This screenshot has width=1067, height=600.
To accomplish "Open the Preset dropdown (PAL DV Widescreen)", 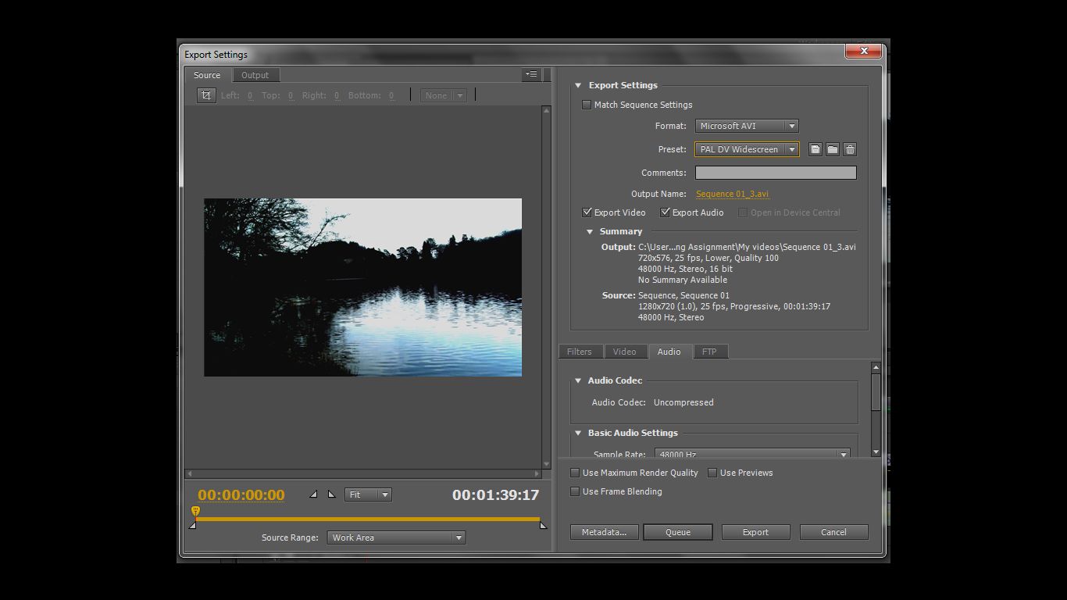I will [747, 149].
